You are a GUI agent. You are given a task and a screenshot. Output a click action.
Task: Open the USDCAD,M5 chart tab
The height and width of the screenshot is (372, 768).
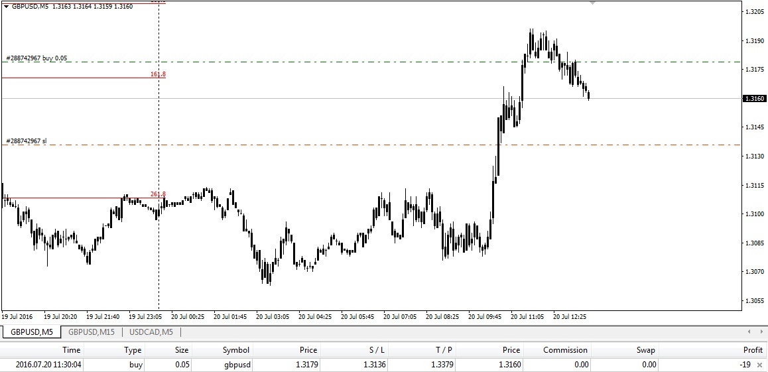151,332
